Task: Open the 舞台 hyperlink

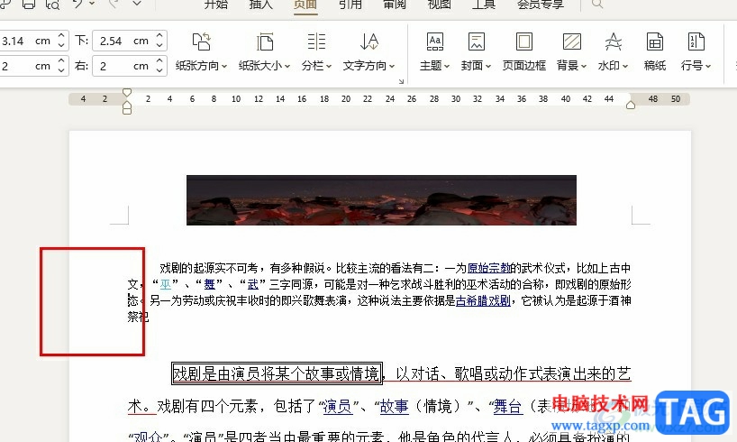Action: tap(508, 406)
